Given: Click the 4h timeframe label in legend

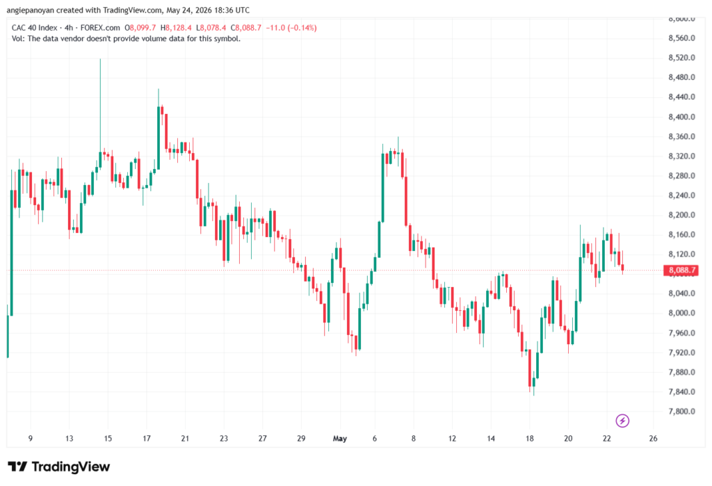Looking at the screenshot, I should tap(69, 28).
